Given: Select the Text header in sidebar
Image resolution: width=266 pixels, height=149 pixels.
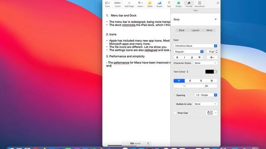Looking at the screenshot, I should click(x=195, y=10).
